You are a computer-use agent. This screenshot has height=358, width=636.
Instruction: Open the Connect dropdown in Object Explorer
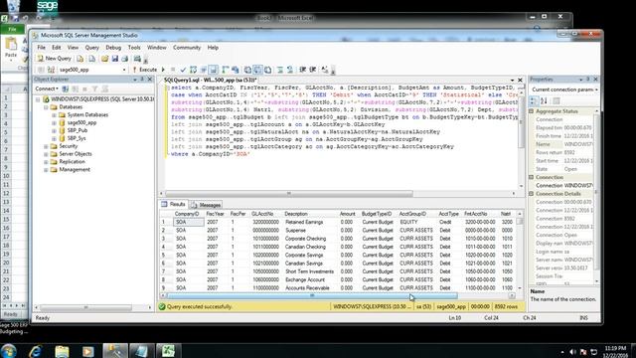coord(47,89)
